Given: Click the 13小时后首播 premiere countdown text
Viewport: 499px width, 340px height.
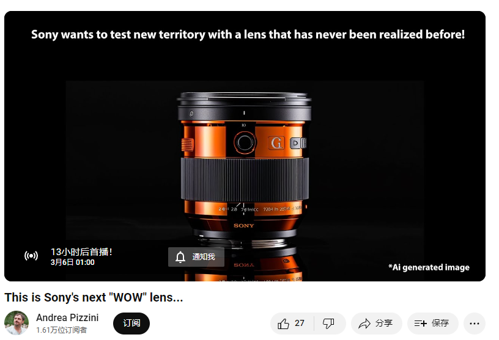Looking at the screenshot, I should pyautogui.click(x=81, y=252).
